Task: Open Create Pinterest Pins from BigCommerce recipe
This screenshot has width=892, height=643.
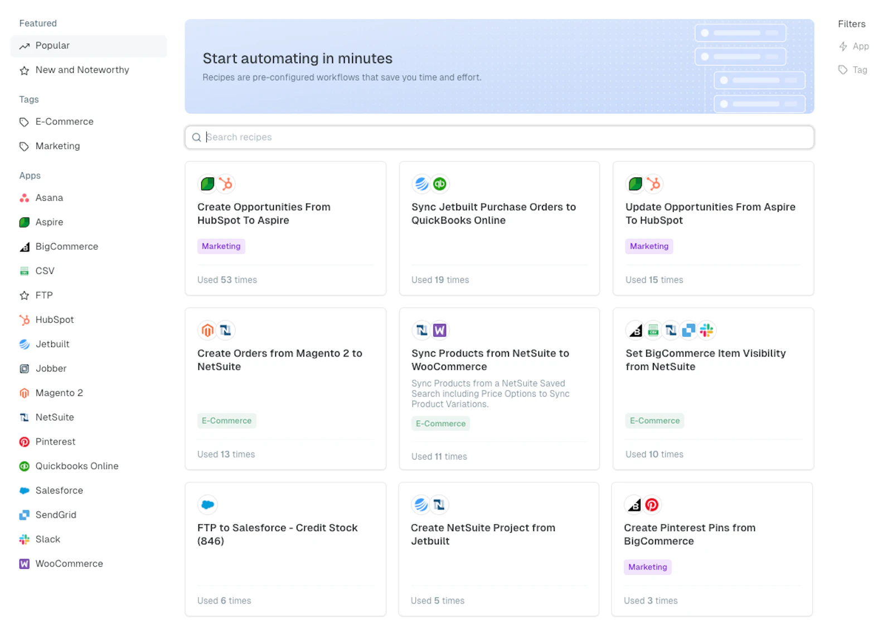Action: point(712,549)
